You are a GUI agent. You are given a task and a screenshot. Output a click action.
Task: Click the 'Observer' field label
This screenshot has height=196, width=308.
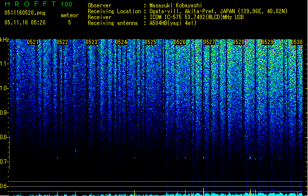99,5
